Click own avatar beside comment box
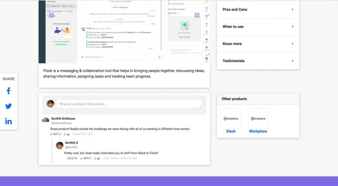Screen dimensions: 338x186 point(51,104)
